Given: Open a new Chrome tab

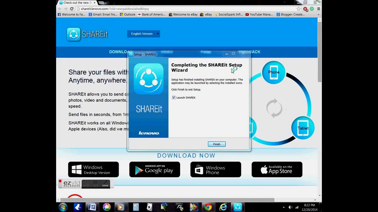Looking at the screenshot, I should pyautogui.click(x=102, y=3).
